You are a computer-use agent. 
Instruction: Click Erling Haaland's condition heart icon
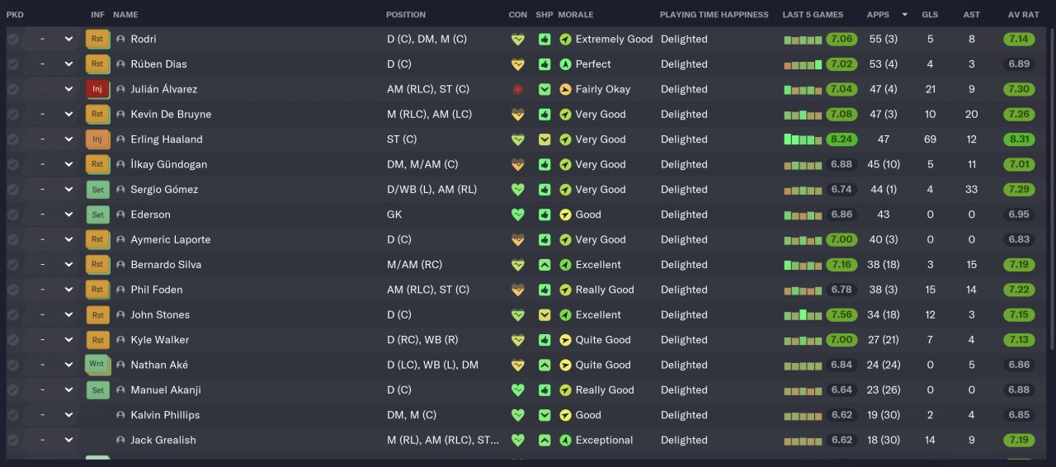click(x=518, y=139)
